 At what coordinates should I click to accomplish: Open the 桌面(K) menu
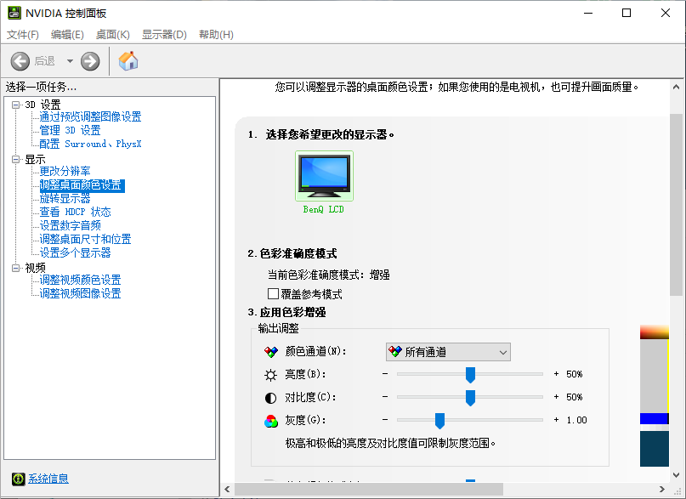point(113,35)
